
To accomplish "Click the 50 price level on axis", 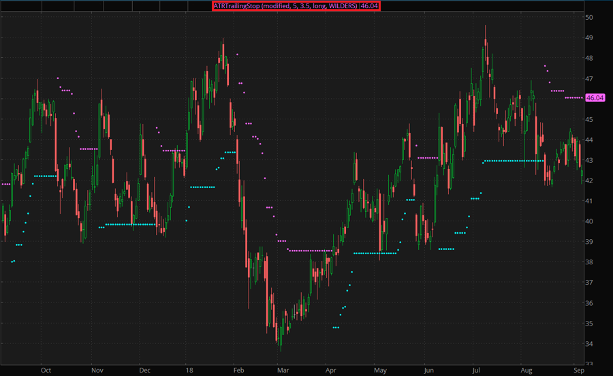I will pos(589,17).
